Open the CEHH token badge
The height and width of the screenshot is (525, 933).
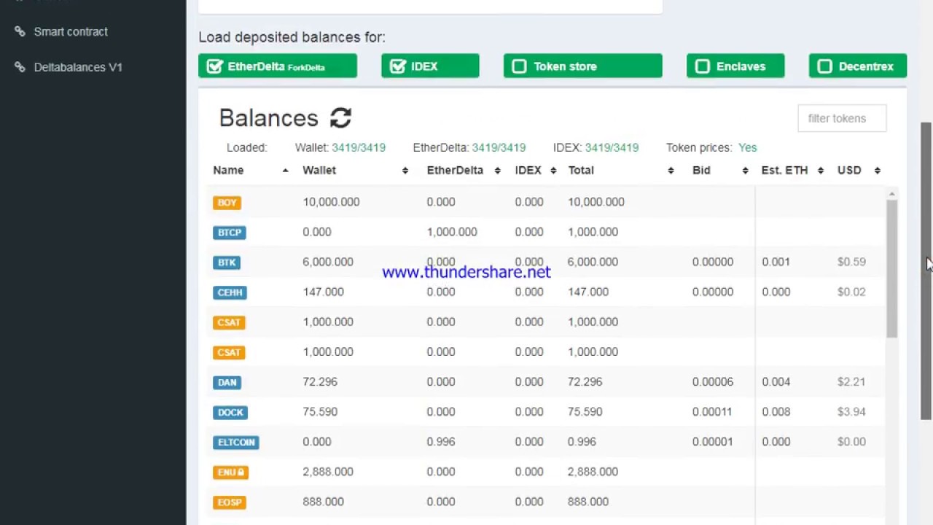(x=230, y=292)
